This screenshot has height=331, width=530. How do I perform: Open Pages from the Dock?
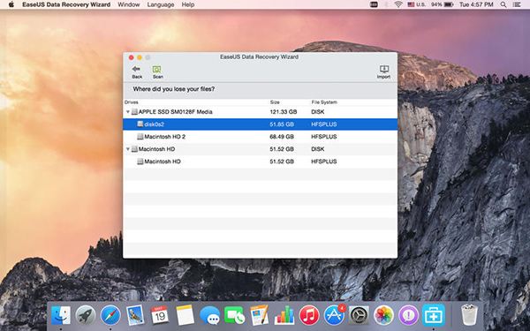[259, 315]
